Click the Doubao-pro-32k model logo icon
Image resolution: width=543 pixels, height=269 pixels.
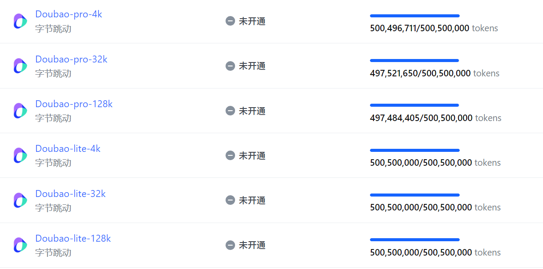point(20,66)
